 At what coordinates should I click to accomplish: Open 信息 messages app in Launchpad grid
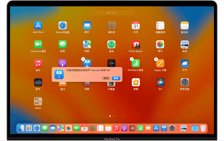point(63,44)
